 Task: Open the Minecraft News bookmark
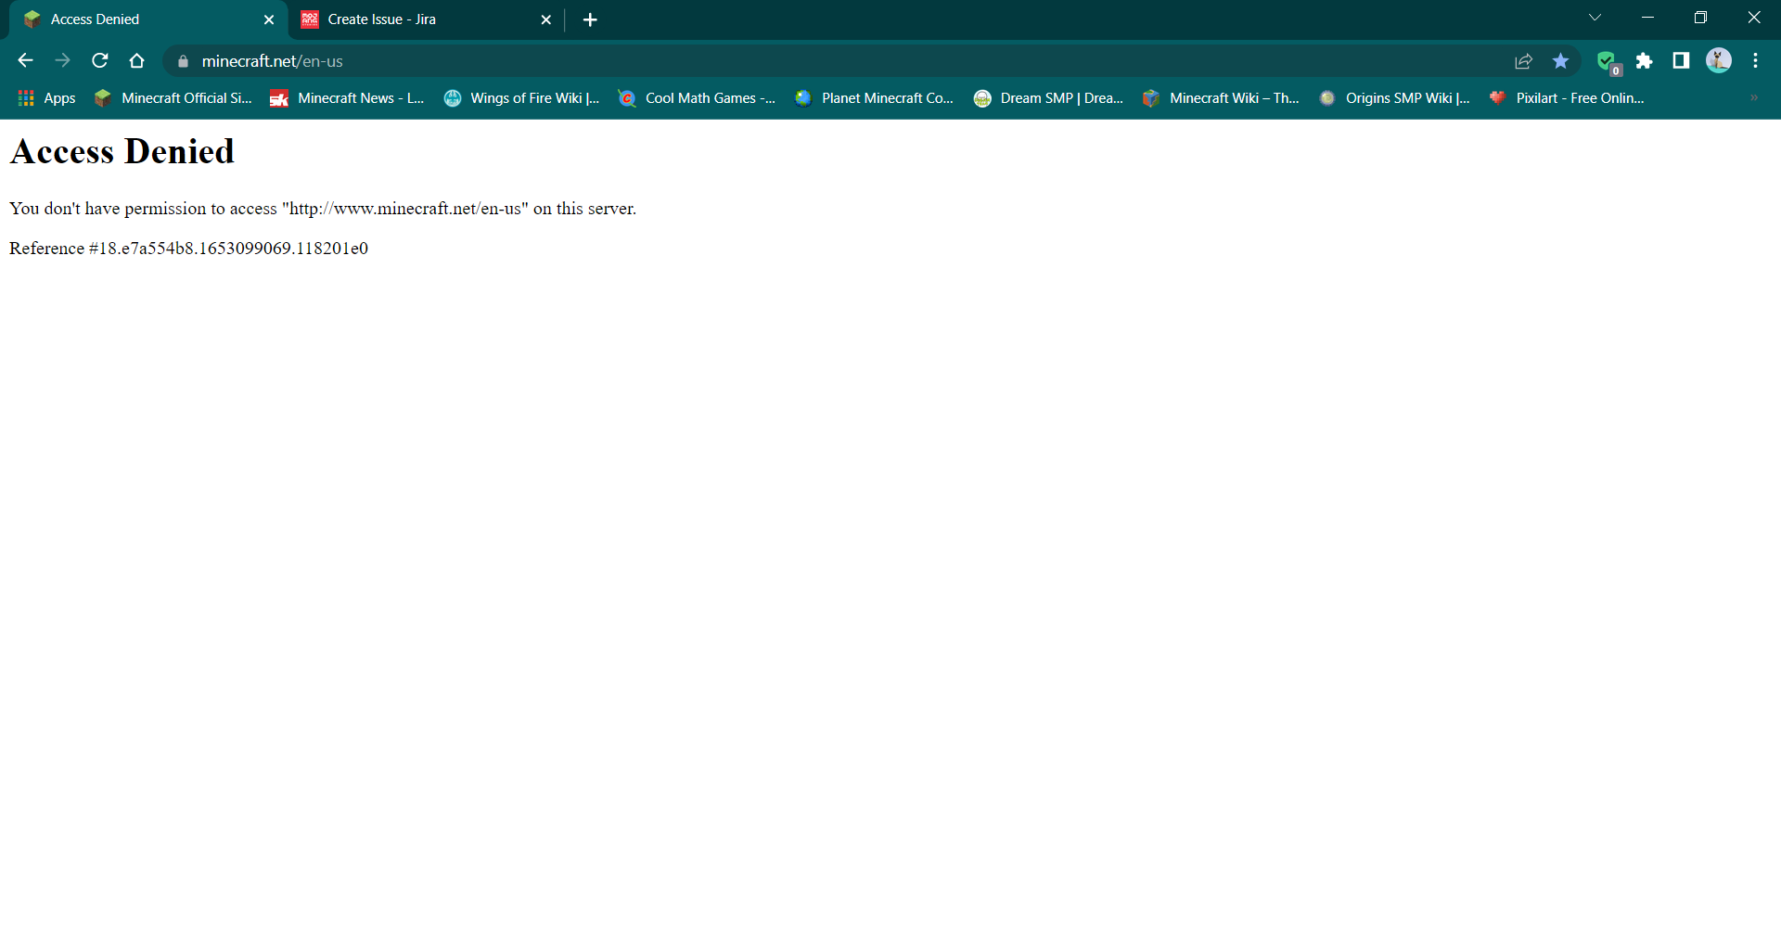pos(347,98)
